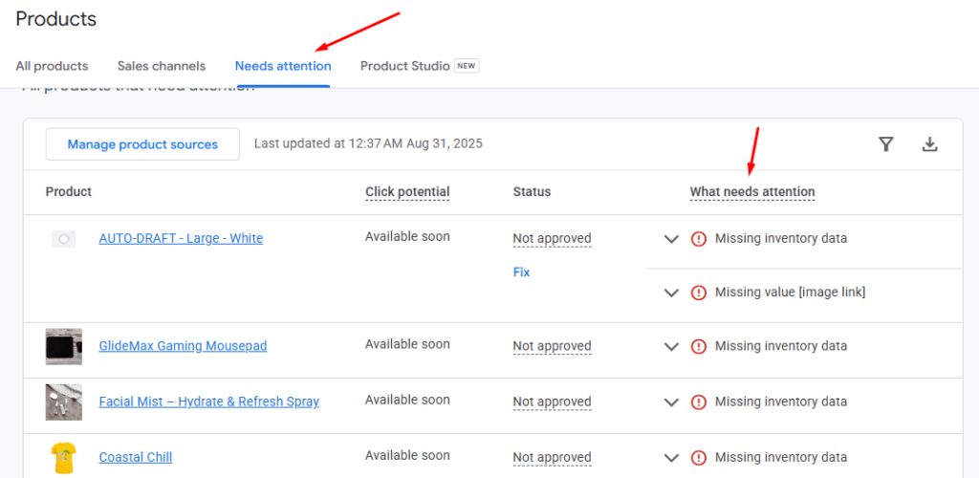The image size is (979, 478).
Task: Click Available soon in Facial Mist row
Action: [407, 400]
